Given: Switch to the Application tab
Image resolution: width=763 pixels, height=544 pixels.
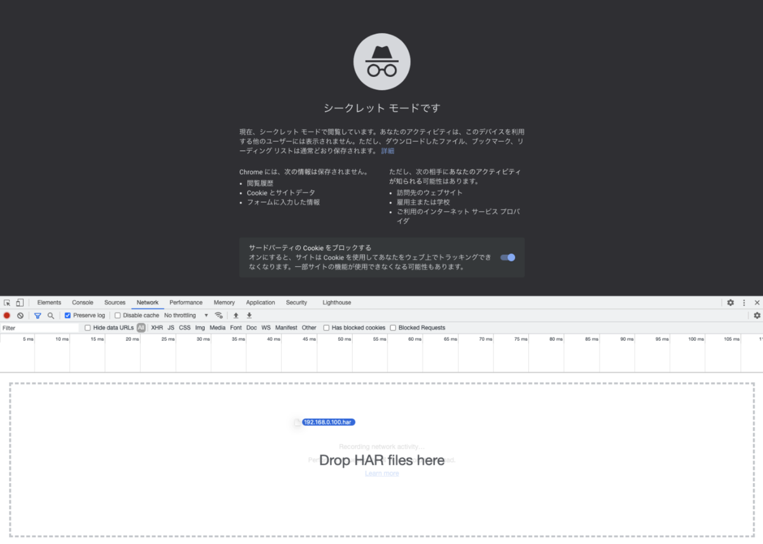Looking at the screenshot, I should pyautogui.click(x=261, y=303).
